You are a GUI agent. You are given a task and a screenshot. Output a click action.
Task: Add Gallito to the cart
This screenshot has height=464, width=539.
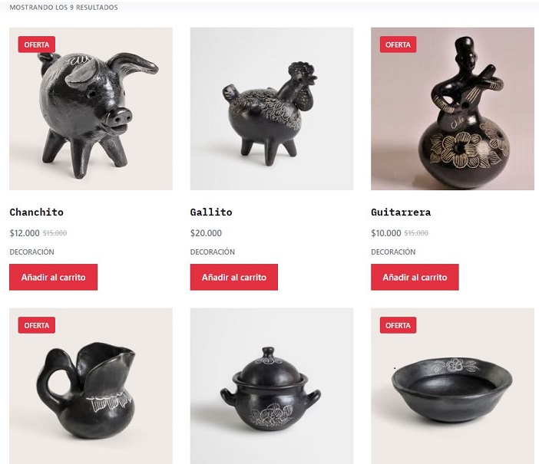coord(234,277)
